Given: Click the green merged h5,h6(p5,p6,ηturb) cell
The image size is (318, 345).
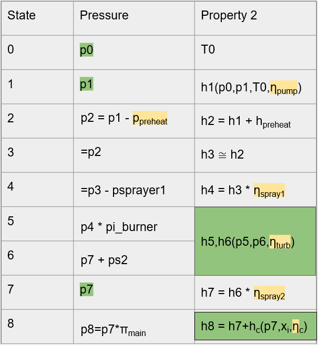Looking at the screenshot, I should coord(255,241).
